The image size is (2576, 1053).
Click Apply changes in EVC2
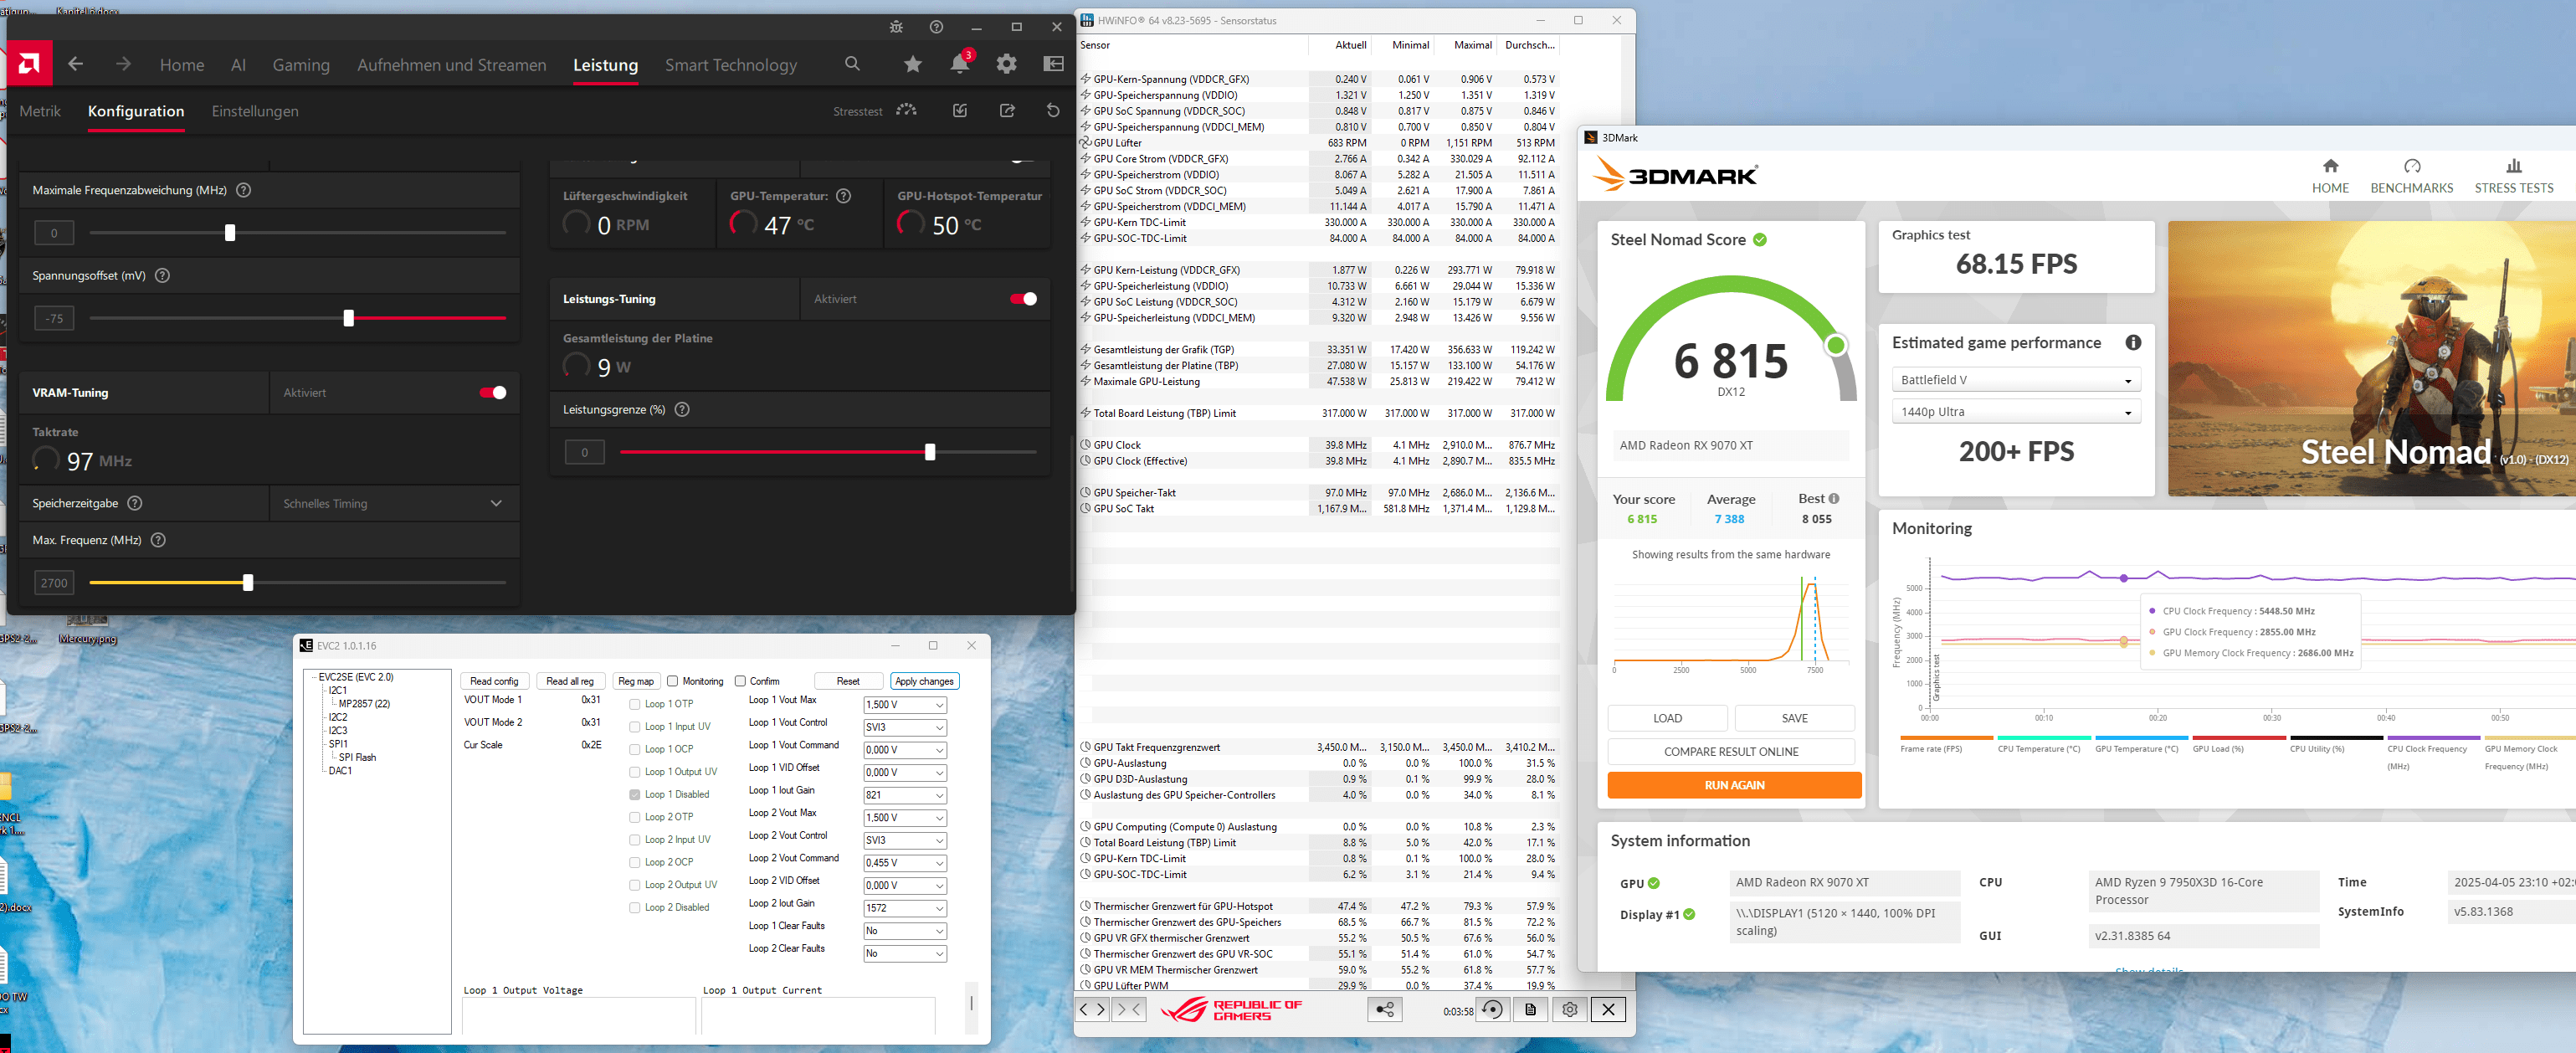tap(924, 681)
